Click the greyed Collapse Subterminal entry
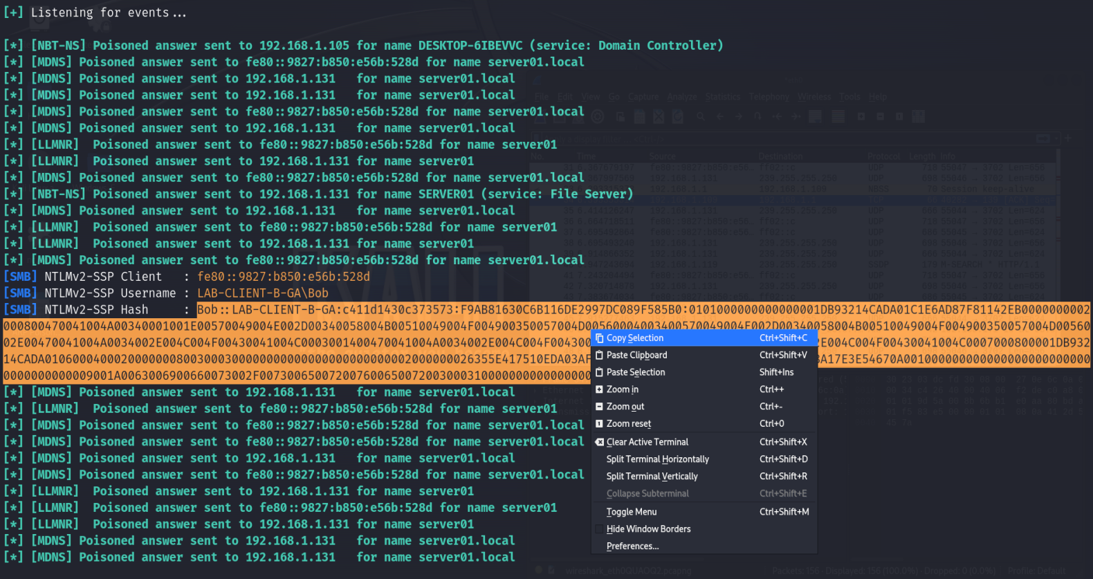 [704, 494]
